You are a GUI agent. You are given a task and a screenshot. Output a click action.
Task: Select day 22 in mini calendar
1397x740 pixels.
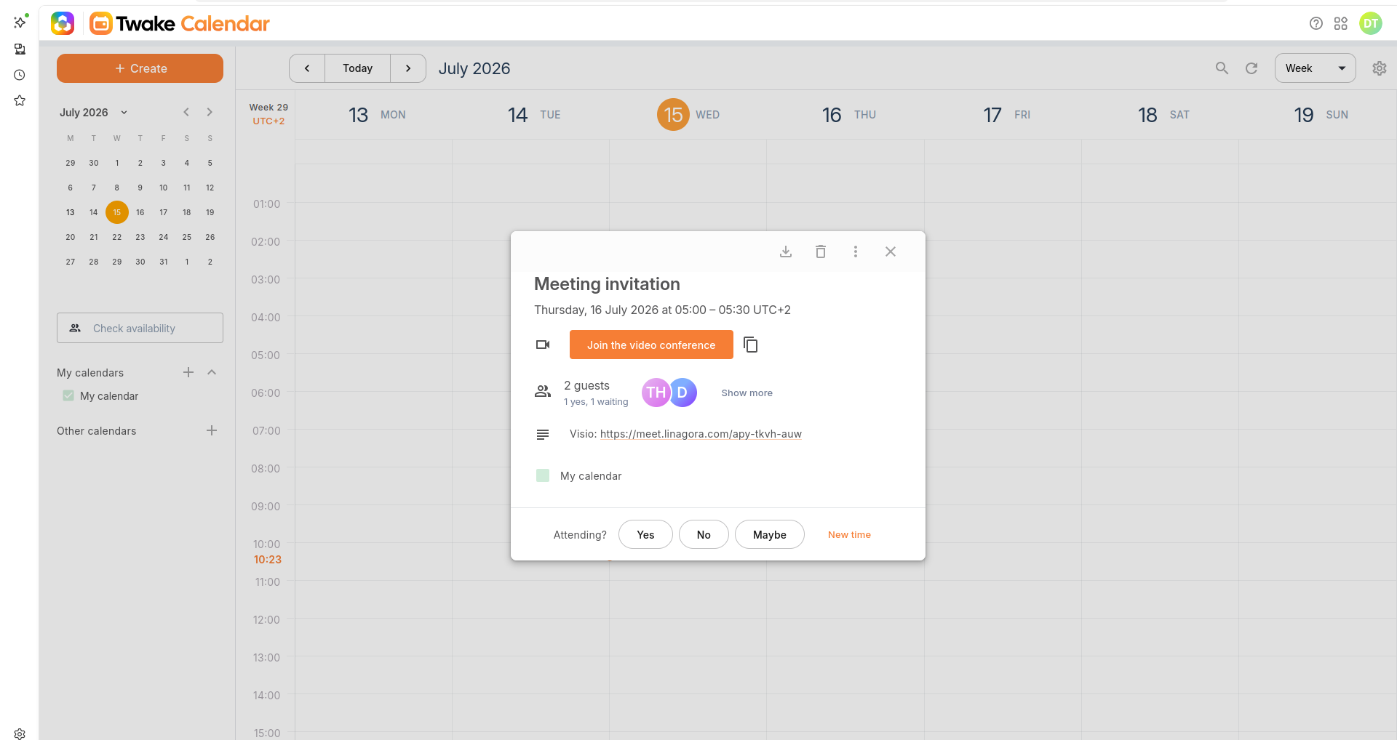(x=117, y=237)
